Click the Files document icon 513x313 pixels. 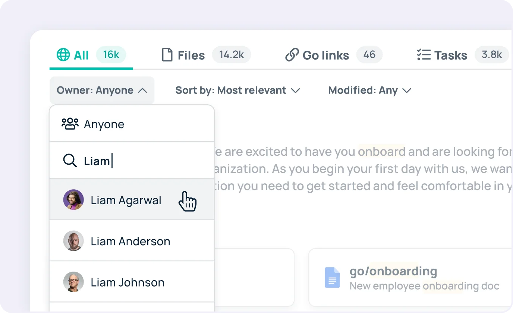point(167,55)
